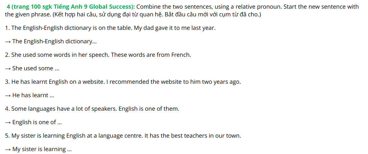Click sentence 5 about the language centre
Screen dimensions: 368x154
point(123,136)
